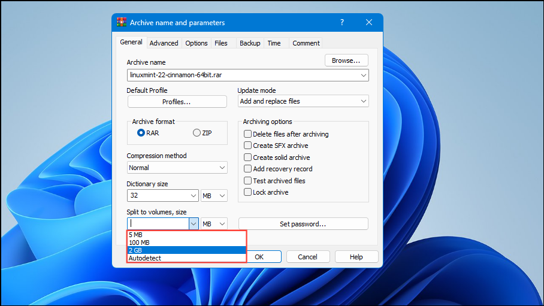Toggle the Lock archive checkbox
The width and height of the screenshot is (544, 306).
tap(247, 192)
